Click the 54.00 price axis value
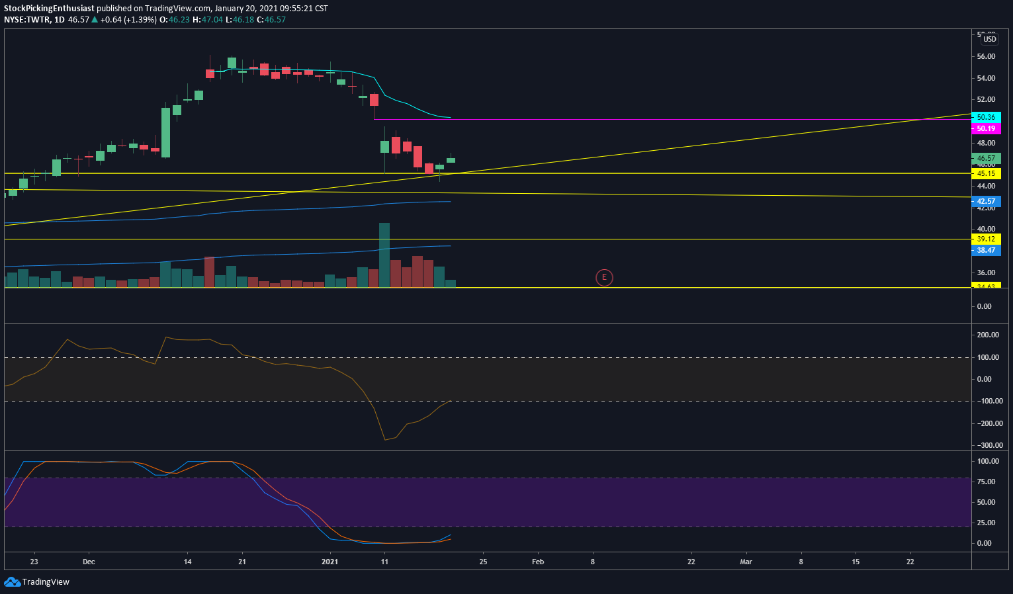This screenshot has width=1013, height=594. coord(986,78)
